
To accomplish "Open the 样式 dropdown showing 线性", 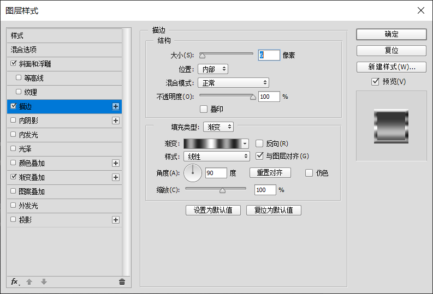I will click(x=217, y=157).
